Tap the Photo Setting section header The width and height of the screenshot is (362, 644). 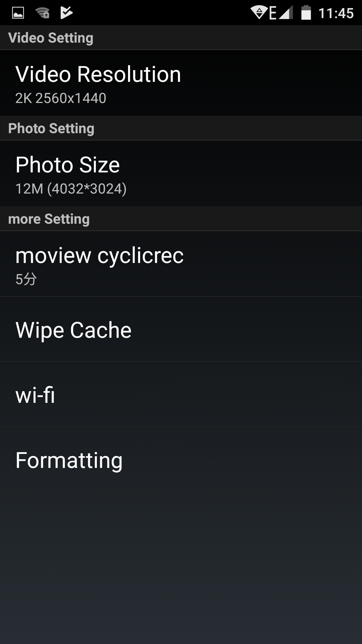pyautogui.click(x=51, y=128)
